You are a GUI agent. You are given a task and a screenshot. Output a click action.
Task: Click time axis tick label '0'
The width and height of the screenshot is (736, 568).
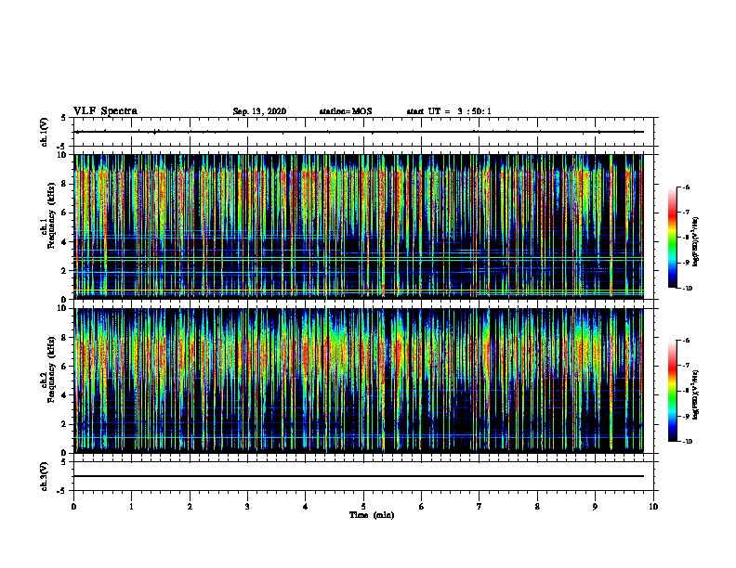(x=73, y=506)
